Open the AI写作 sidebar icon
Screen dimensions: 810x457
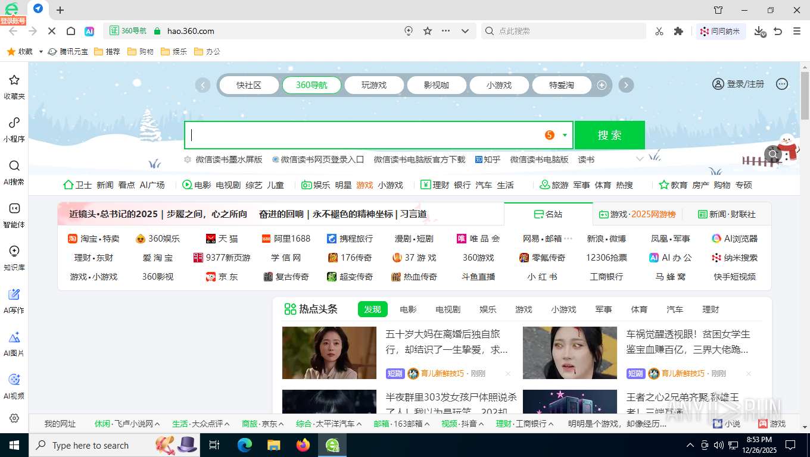point(14,301)
